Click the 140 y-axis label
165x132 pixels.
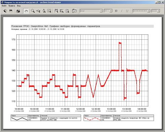pos(14,71)
